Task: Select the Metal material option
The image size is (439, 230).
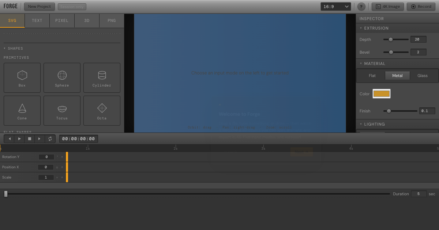Action: tap(397, 76)
